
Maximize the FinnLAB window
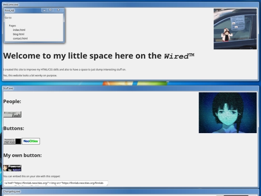pyautogui.click(x=50, y=10)
